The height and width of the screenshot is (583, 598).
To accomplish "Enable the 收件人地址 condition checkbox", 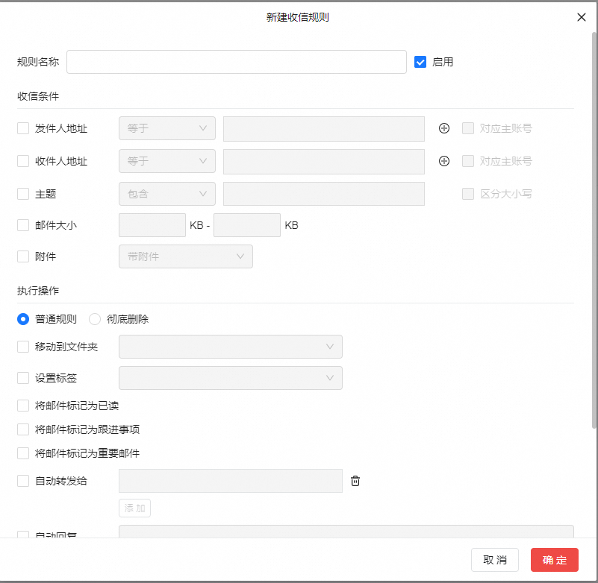I will click(x=22, y=161).
